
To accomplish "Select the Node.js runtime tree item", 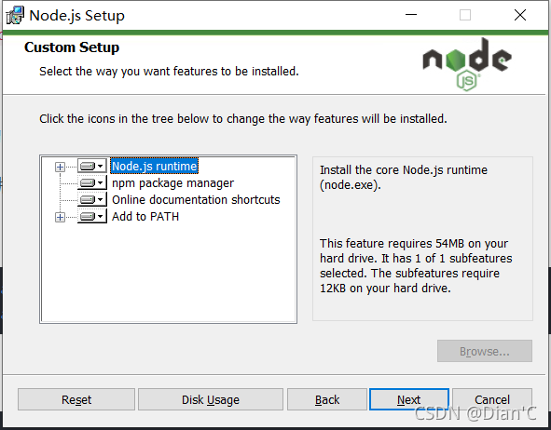I will tap(154, 167).
